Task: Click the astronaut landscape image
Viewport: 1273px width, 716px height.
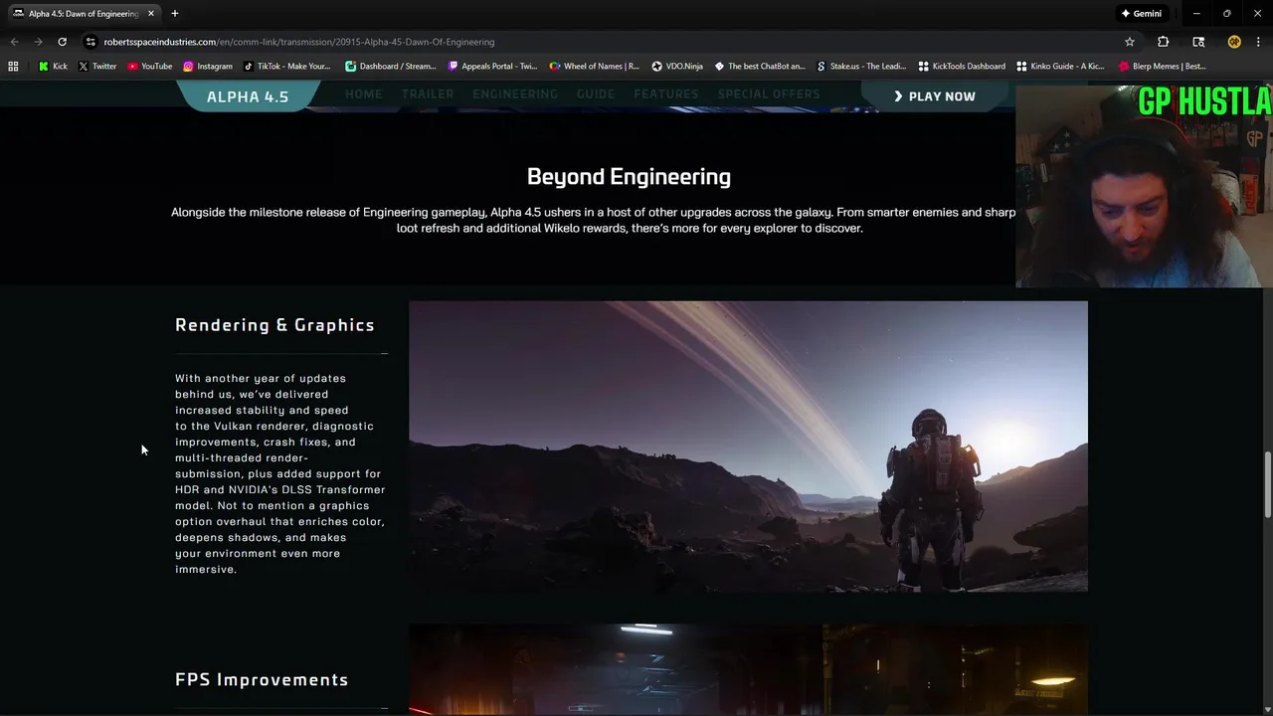Action: pyautogui.click(x=748, y=447)
